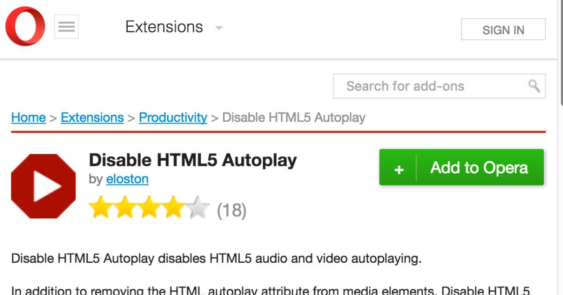Click Add to Opera button
Screen dimensions: 563x295
point(479,168)
